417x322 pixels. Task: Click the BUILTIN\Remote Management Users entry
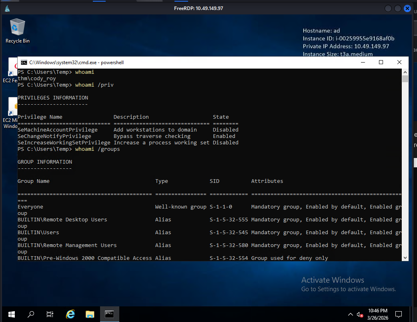[67, 245]
